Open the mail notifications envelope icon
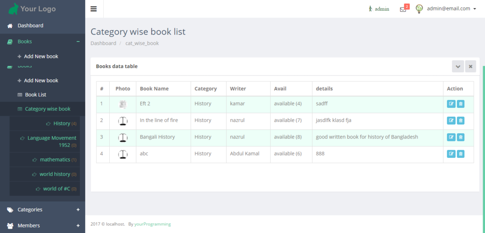Image resolution: width=485 pixels, height=233 pixels. click(x=403, y=9)
